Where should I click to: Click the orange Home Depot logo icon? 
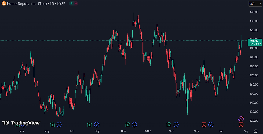pos(3,3)
